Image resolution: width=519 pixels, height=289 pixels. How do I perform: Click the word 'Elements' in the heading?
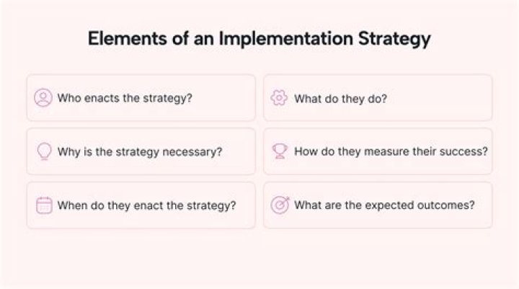(x=128, y=38)
